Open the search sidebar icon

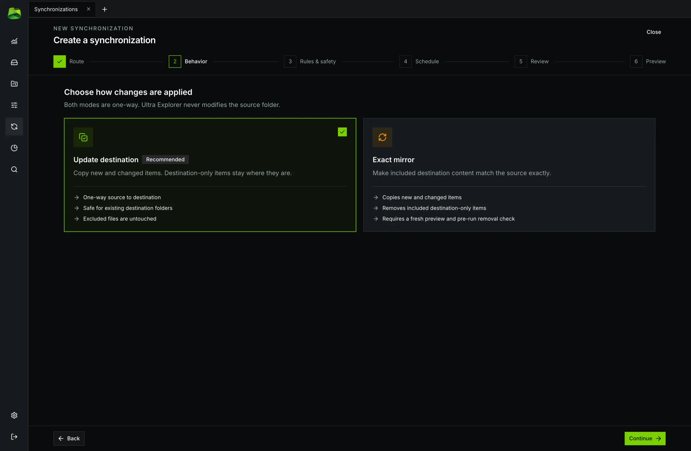(14, 169)
